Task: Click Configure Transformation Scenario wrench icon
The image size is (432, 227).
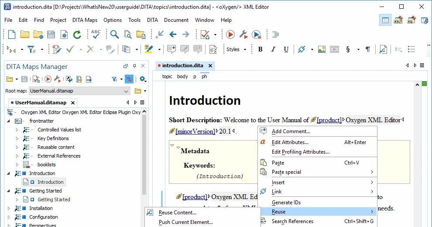Action: [x=243, y=34]
